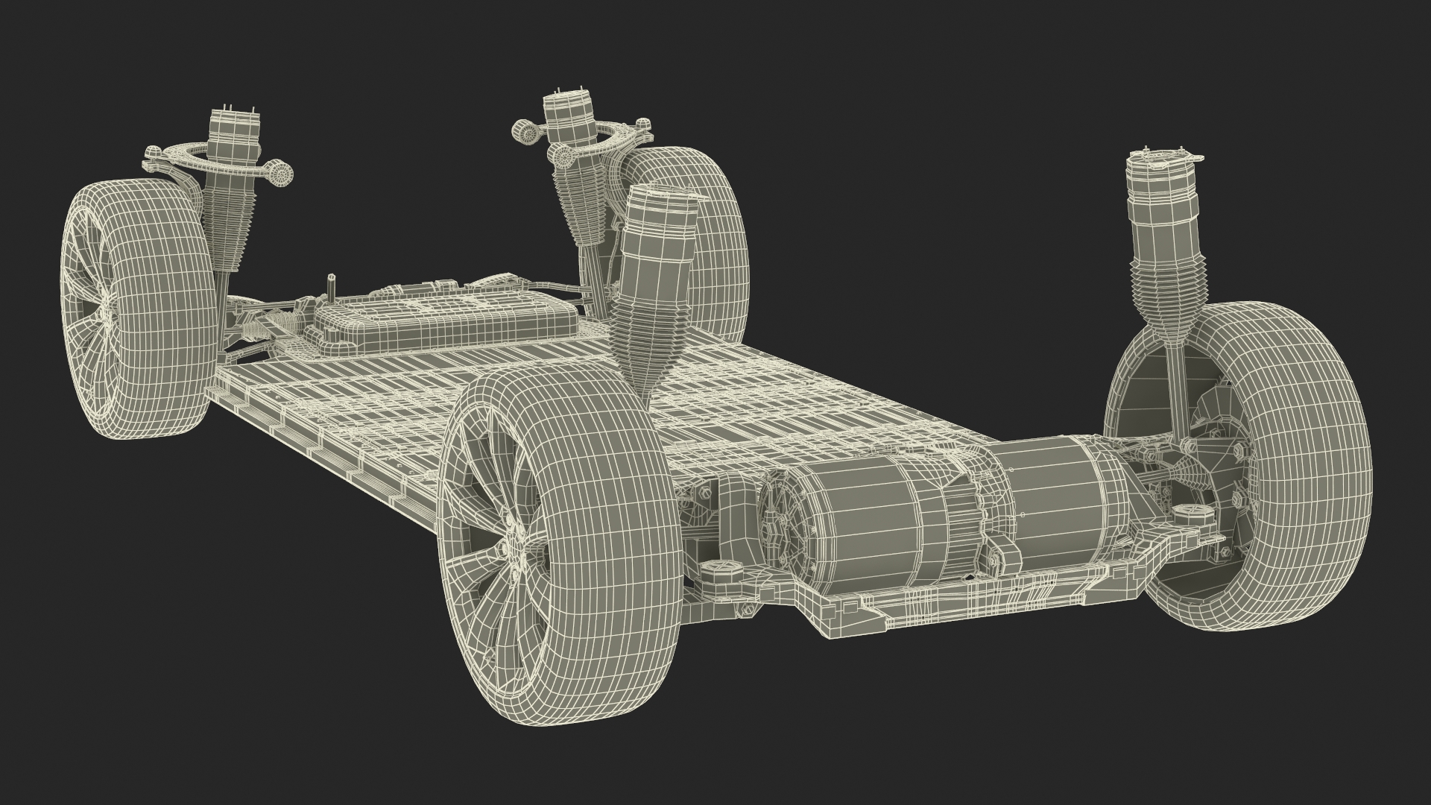Viewport: 1431px width, 805px height.
Task: Click the top-center rear suspension strut
Action: click(574, 119)
